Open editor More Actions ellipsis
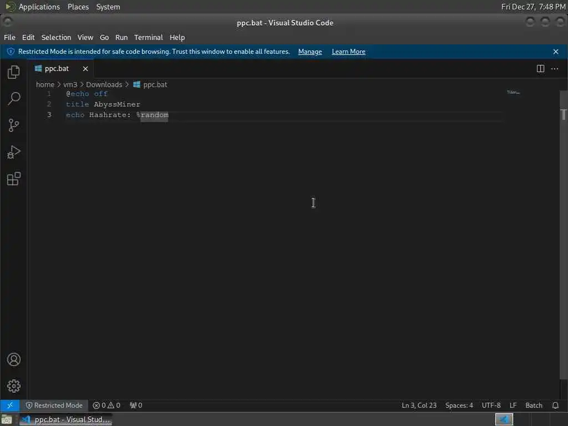This screenshot has width=568, height=426. point(555,68)
